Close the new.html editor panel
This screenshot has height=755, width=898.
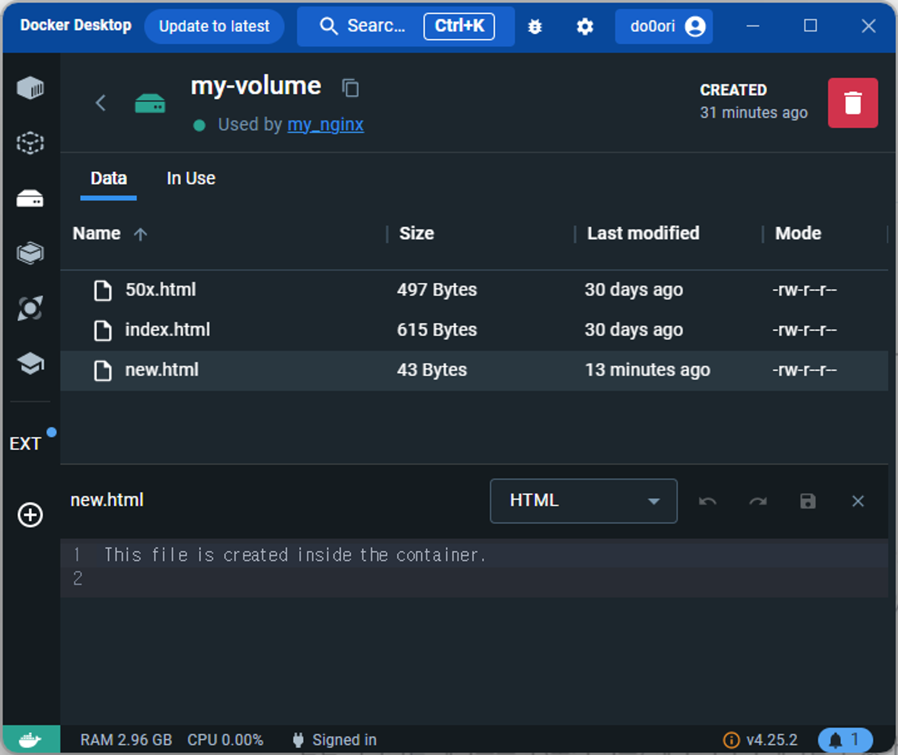(858, 501)
